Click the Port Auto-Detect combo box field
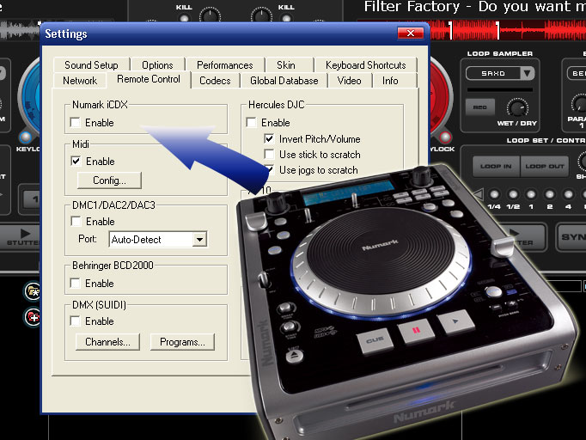This screenshot has height=440, width=586. tap(158, 239)
